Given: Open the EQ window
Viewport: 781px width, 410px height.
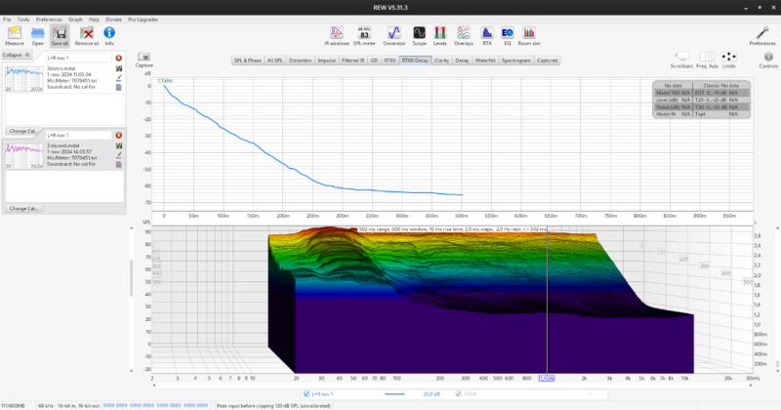Looking at the screenshot, I should tap(508, 33).
